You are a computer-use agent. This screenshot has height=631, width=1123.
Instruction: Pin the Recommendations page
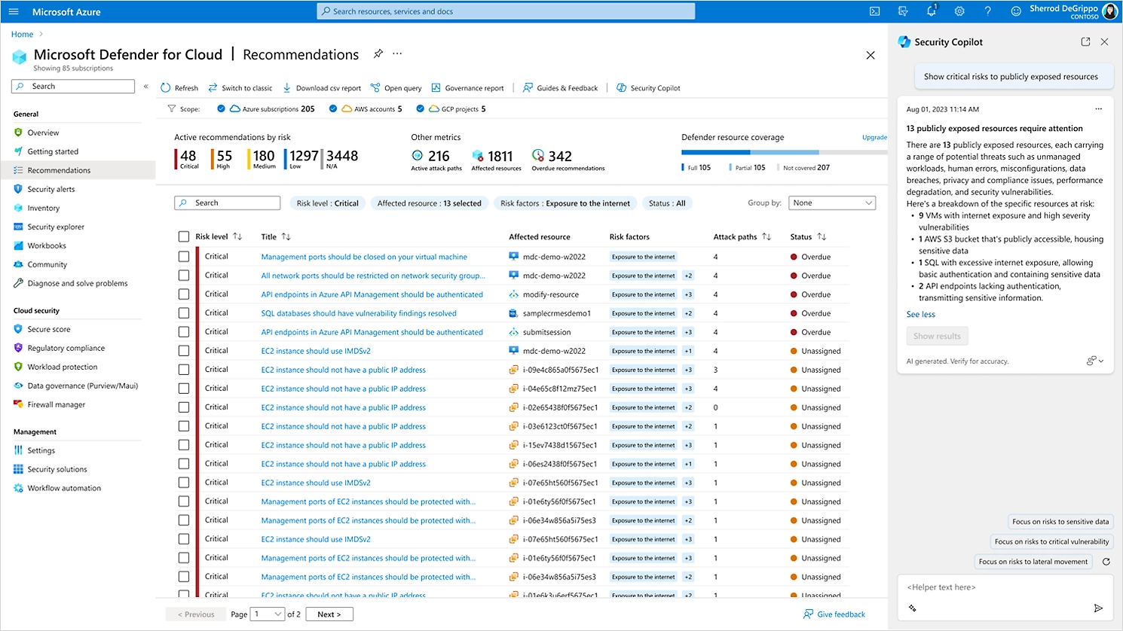(378, 54)
